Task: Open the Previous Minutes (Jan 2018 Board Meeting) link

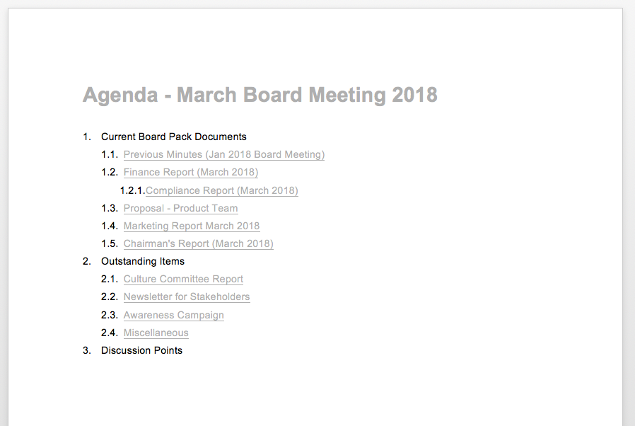Action: [224, 154]
